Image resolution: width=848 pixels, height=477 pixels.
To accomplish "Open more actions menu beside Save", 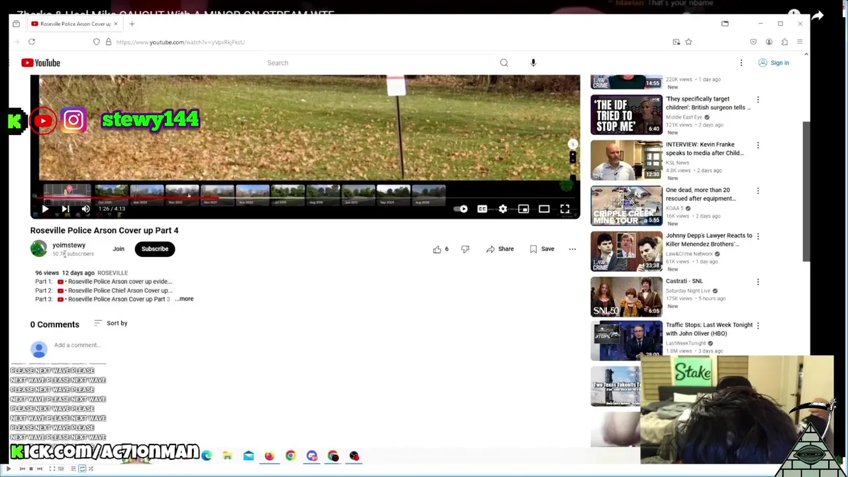I will click(572, 249).
